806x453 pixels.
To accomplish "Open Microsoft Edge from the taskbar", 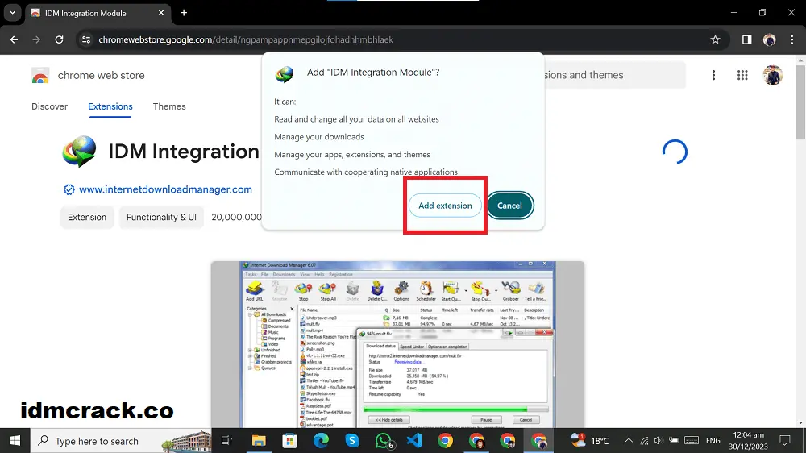I will 322,441.
